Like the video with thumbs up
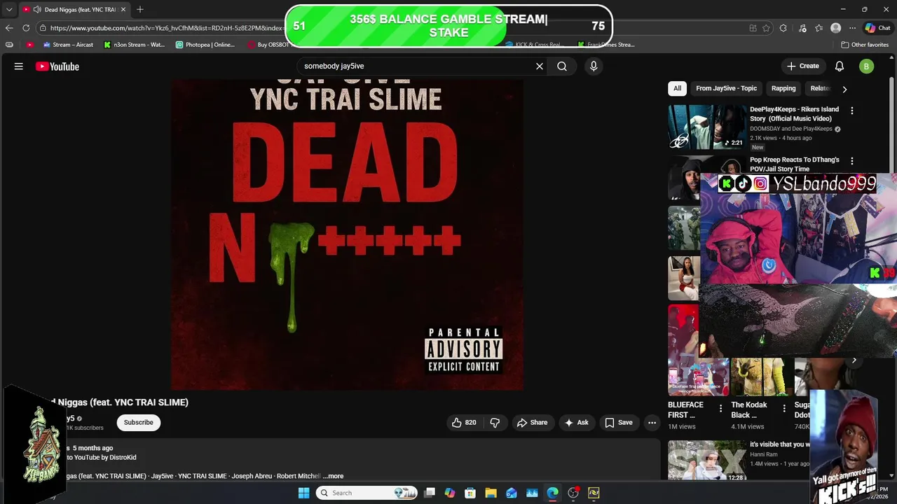Image resolution: width=897 pixels, height=504 pixels. tap(464, 422)
